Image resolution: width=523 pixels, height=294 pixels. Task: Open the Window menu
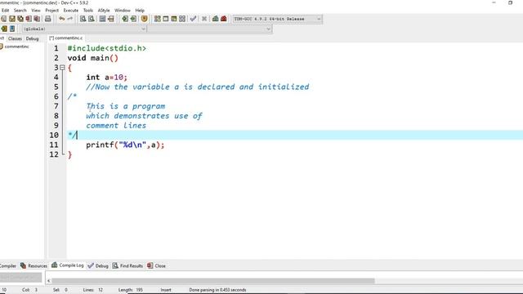[123, 11]
